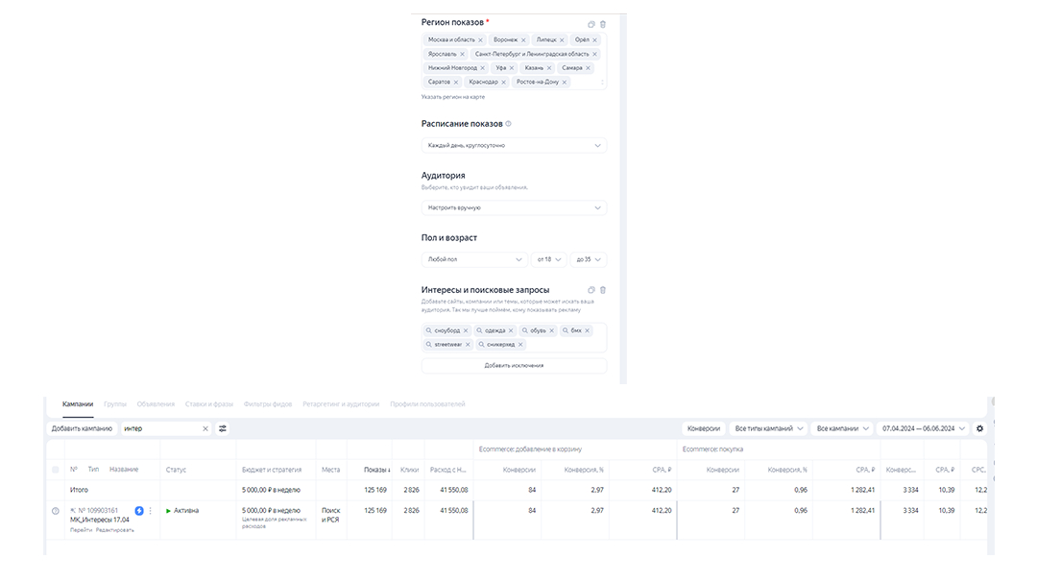1037x583 pixels.
Task: Tick the select-all checkbox in table header
Action: [x=56, y=470]
